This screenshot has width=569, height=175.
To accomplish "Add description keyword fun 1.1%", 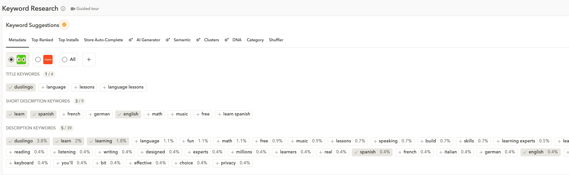I will [x=195, y=141].
